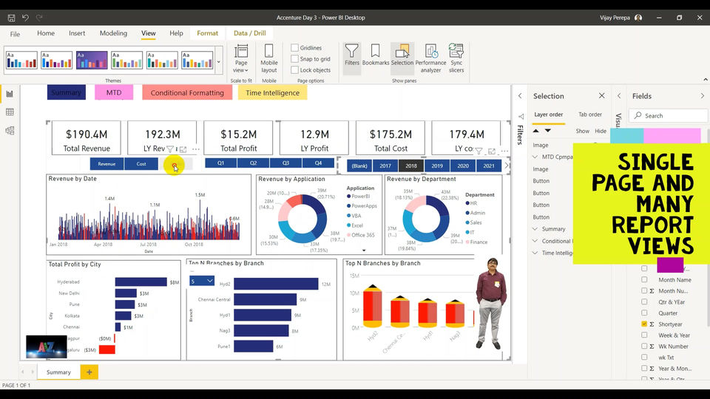This screenshot has height=399, width=710.
Task: Close the Selection pane
Action: coord(602,95)
